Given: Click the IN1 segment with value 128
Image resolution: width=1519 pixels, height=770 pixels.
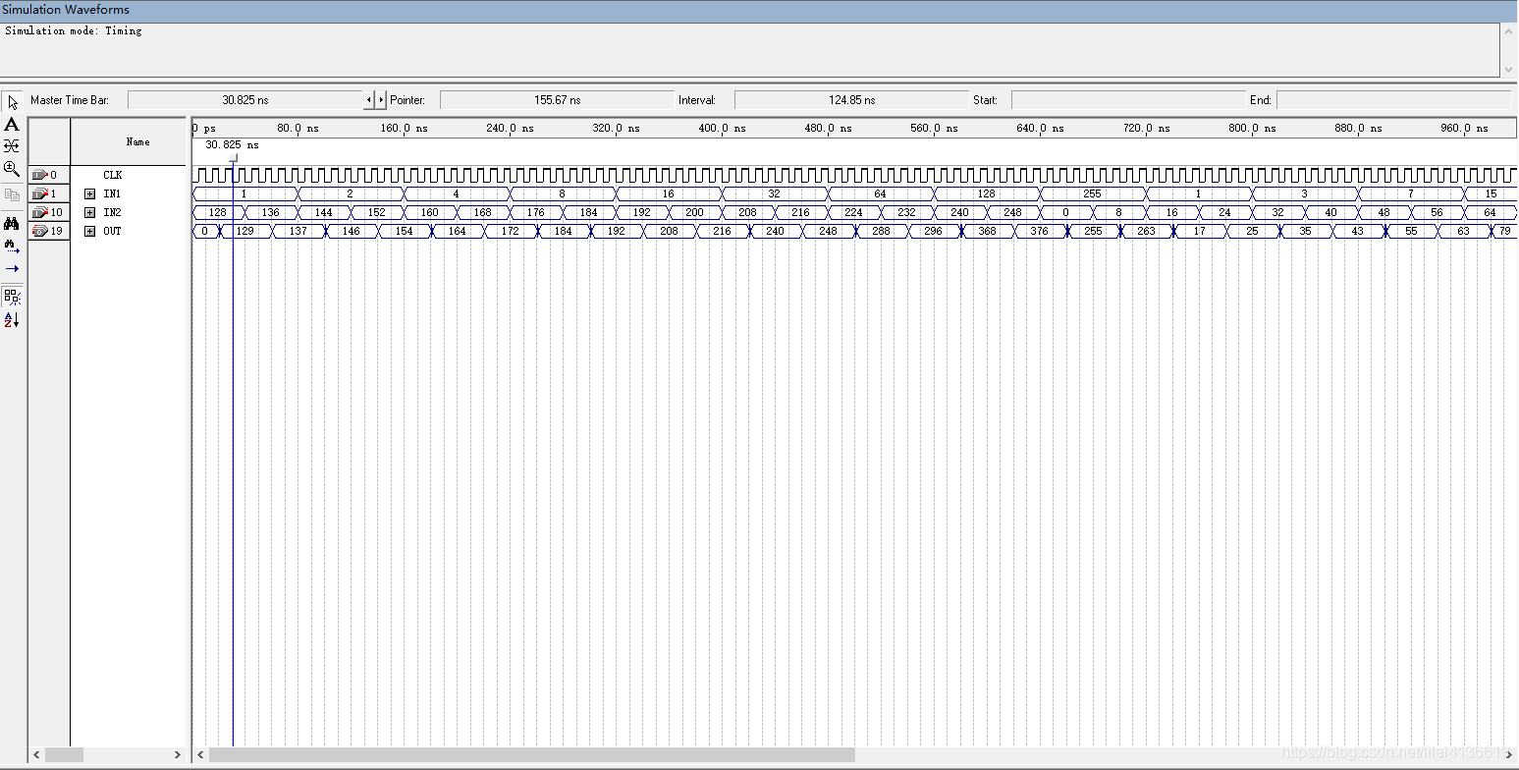Looking at the screenshot, I should coord(987,193).
